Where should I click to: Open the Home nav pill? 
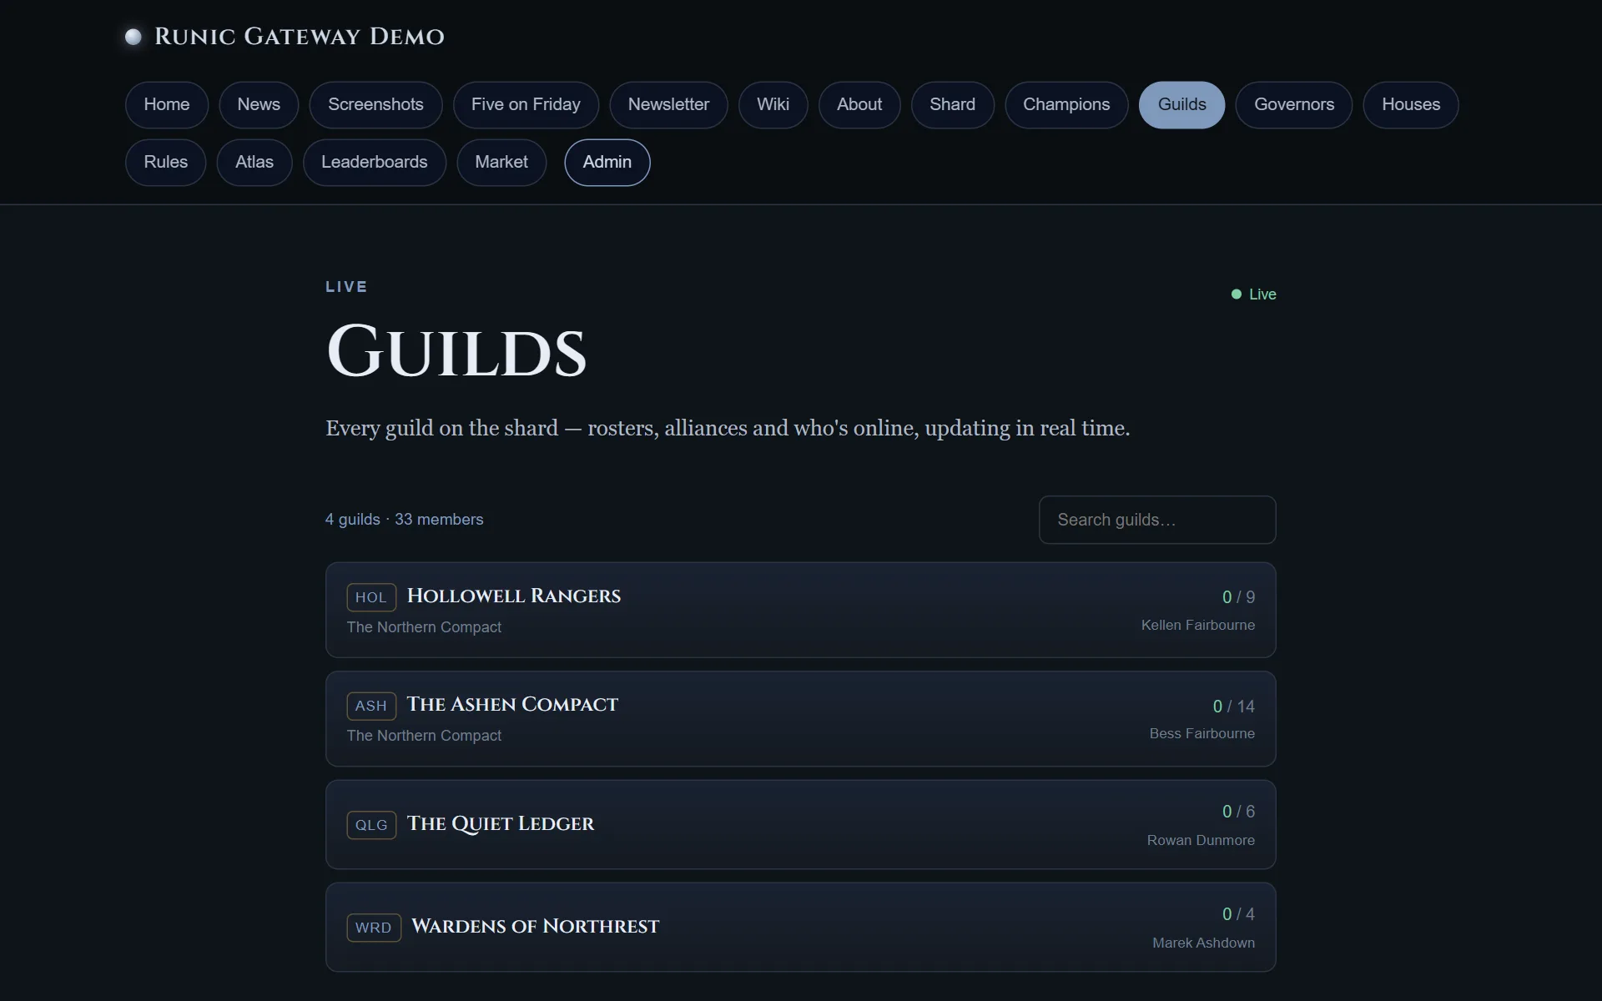[167, 105]
